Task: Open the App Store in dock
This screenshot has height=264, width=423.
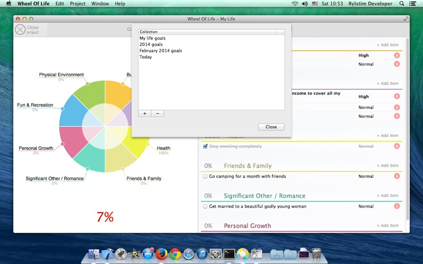Action: [x=148, y=254]
